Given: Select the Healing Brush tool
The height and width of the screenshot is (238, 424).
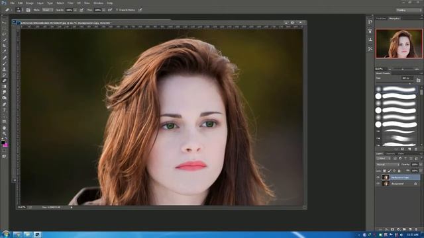Looking at the screenshot, I should pos(4,58).
